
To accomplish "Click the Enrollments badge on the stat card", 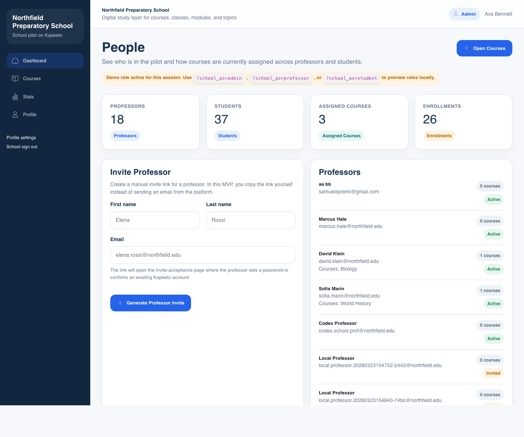I will [x=439, y=136].
